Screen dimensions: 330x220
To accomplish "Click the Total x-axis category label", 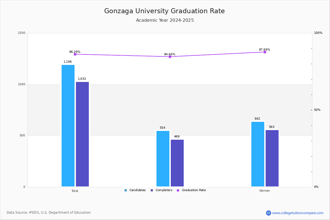I will pyautogui.click(x=75, y=191).
